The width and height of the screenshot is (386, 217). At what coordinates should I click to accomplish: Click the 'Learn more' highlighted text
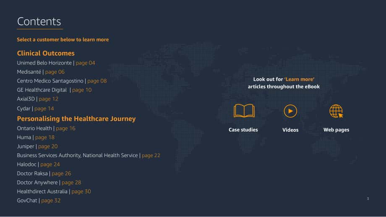[x=299, y=79]
